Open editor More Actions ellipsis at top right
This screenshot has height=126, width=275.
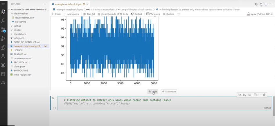pos(271,4)
